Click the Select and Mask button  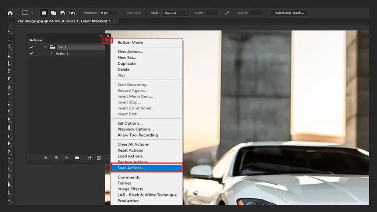pos(289,13)
